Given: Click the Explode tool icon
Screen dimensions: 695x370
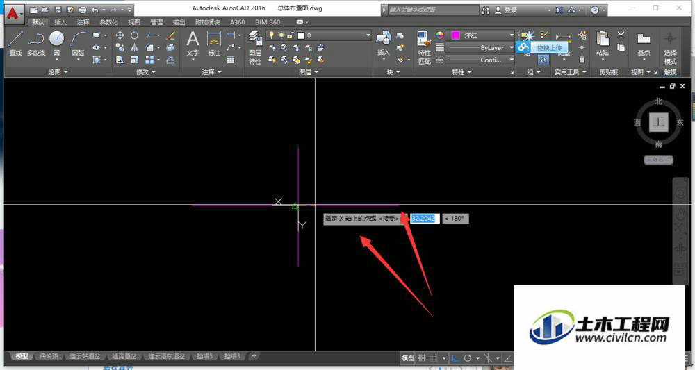Looking at the screenshot, I should click(x=171, y=47).
